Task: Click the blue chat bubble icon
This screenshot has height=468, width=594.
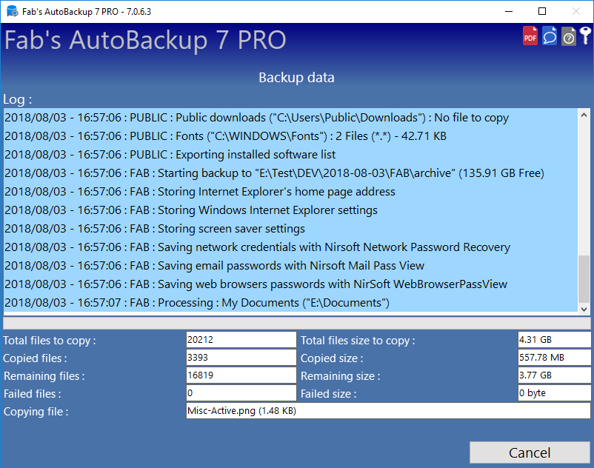Action: pos(550,36)
